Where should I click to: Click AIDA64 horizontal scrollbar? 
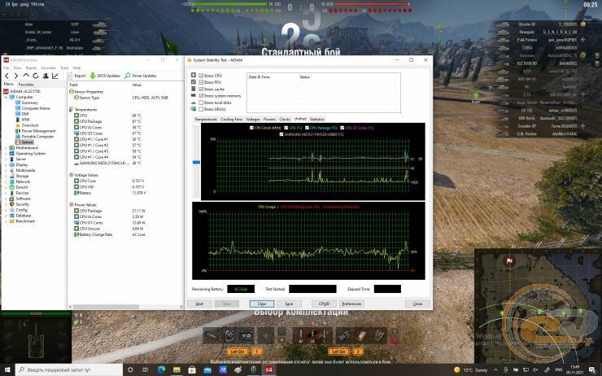[106, 307]
